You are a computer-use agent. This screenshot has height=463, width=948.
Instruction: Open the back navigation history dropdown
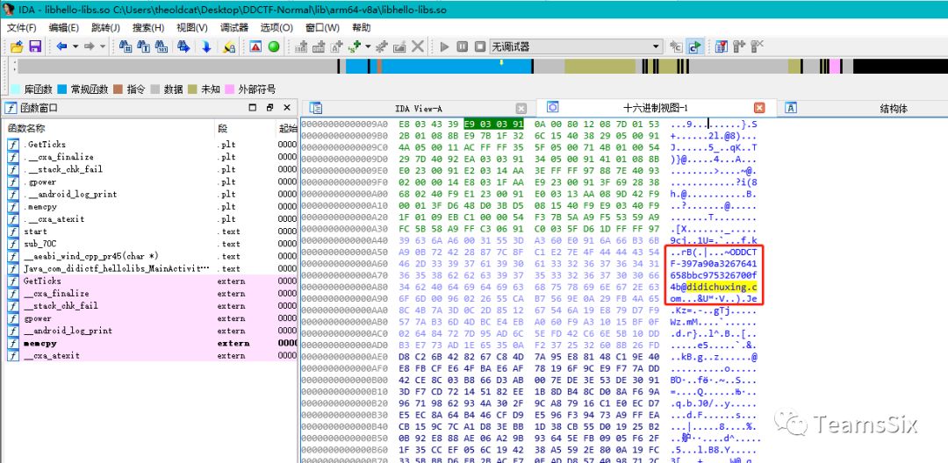coord(75,46)
